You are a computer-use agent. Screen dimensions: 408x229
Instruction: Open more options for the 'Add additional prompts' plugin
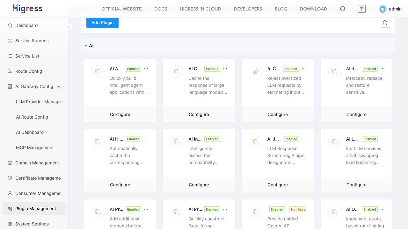146,209
